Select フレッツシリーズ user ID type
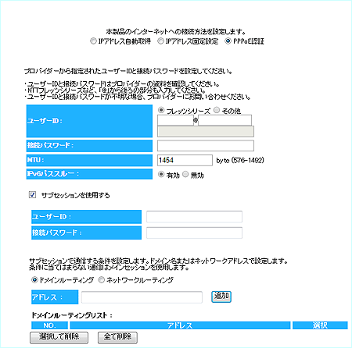Viewport: 352px width, 348px height. click(x=161, y=110)
